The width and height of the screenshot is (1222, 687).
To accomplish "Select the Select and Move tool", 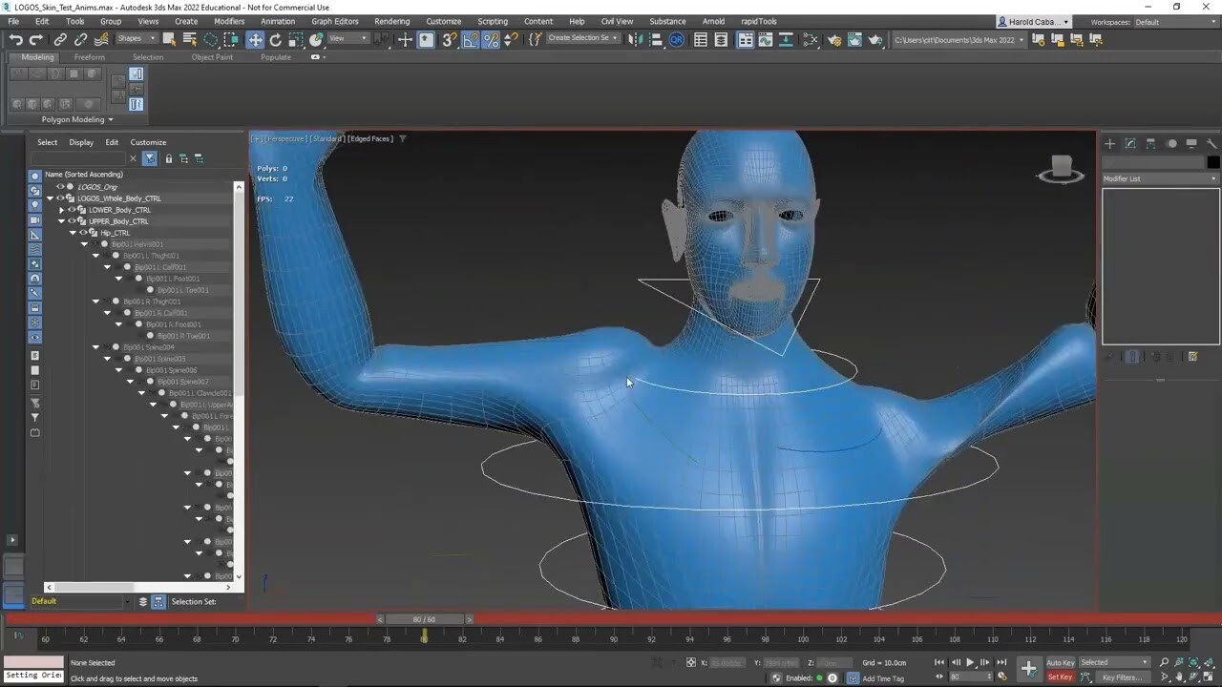I will (x=255, y=39).
